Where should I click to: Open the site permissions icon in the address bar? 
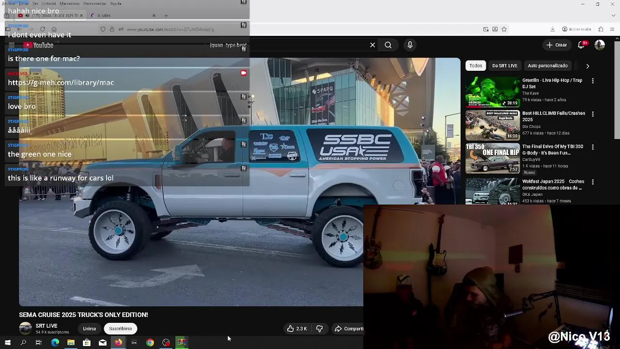121,29
